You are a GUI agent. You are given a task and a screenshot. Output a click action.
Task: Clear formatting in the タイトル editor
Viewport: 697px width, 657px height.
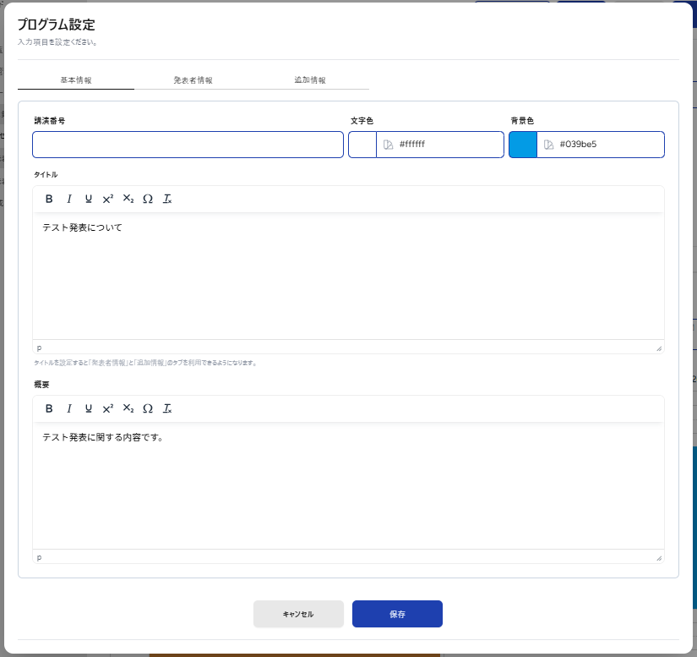click(167, 199)
